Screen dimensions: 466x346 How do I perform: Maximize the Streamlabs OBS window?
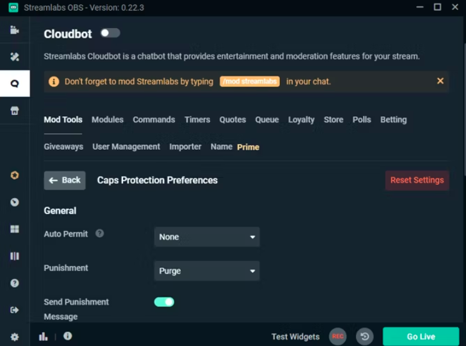tap(437, 7)
